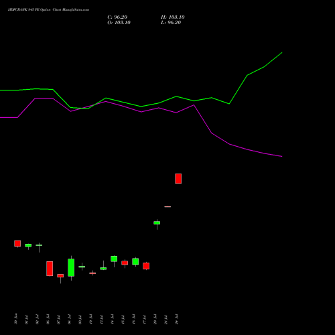The width and height of the screenshot is (335, 335).
Task: Click the open value O: 103.10
Action: coord(119,23)
